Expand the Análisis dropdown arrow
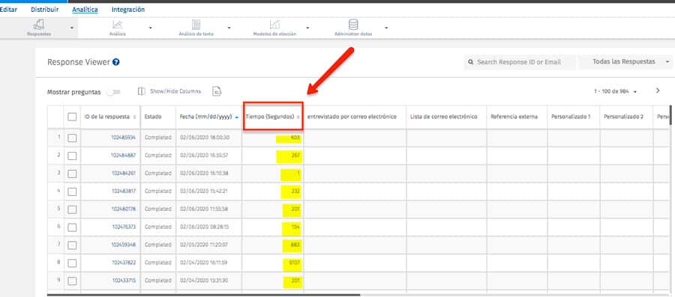This screenshot has width=675, height=297. pos(150,28)
